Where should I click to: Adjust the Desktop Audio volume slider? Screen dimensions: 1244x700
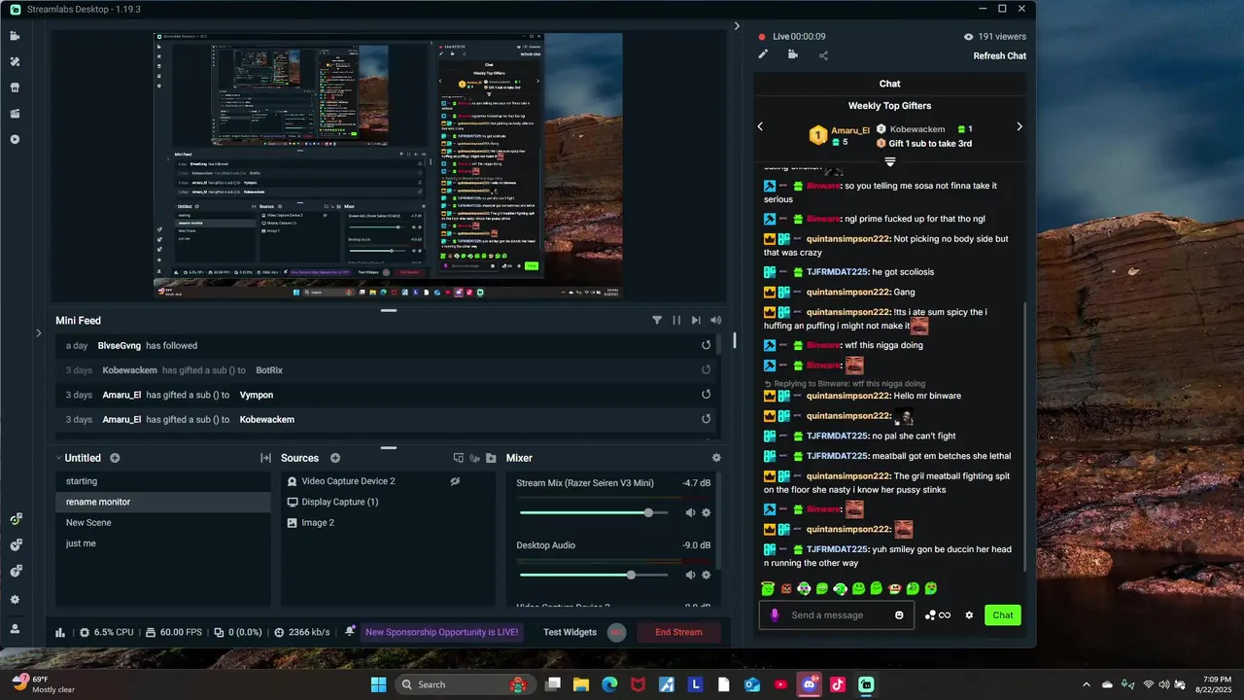pos(594,575)
